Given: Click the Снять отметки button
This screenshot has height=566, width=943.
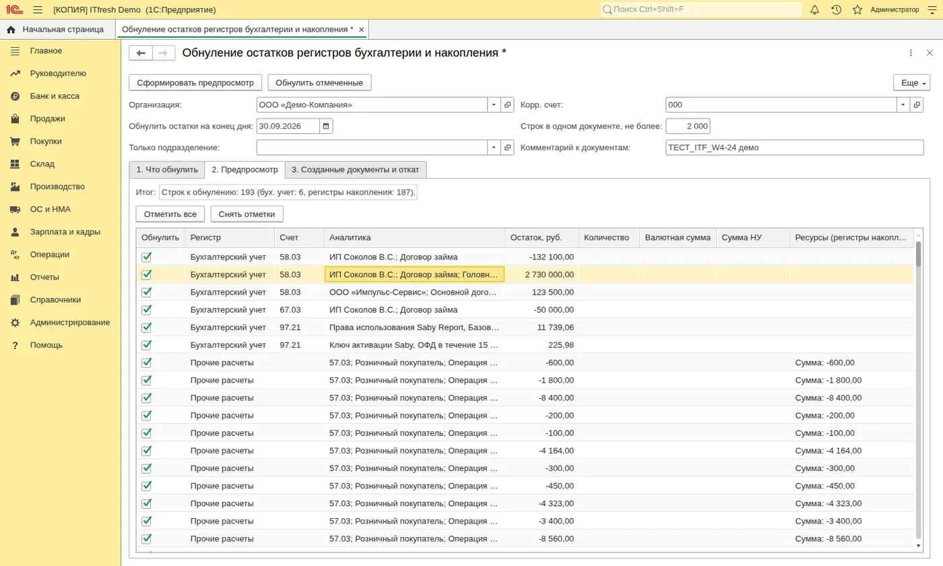Looking at the screenshot, I should point(247,214).
